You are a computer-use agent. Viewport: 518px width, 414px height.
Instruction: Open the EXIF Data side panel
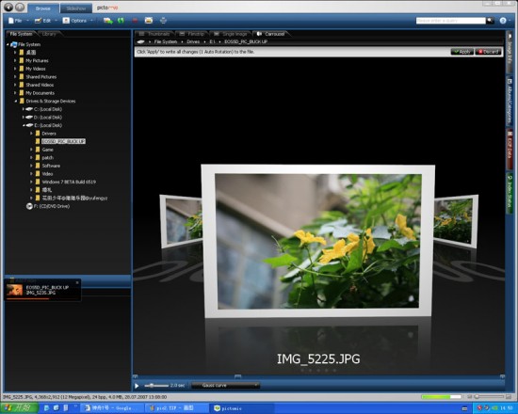click(x=510, y=150)
